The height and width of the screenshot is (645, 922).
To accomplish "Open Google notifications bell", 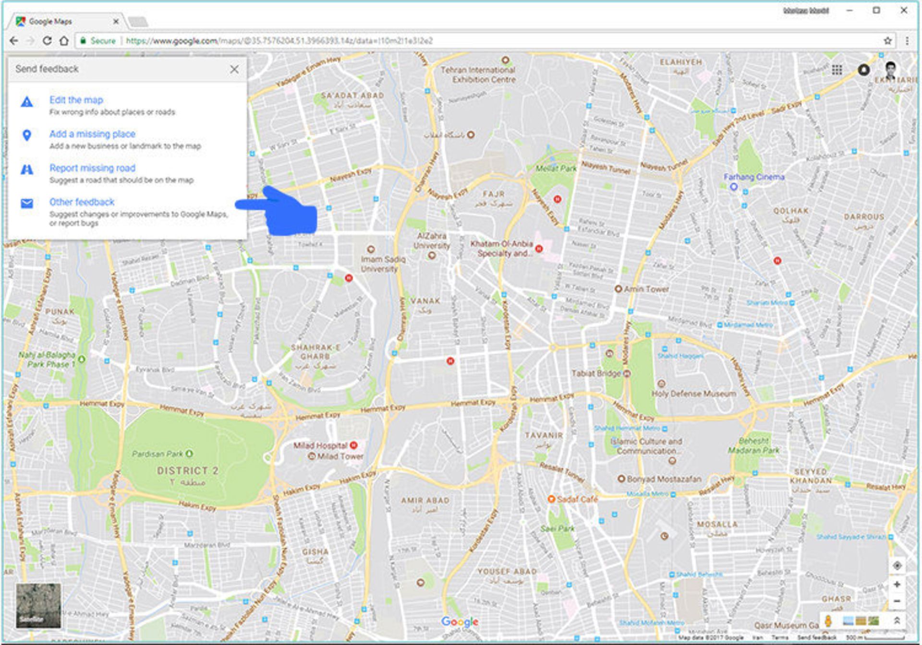I will click(863, 70).
